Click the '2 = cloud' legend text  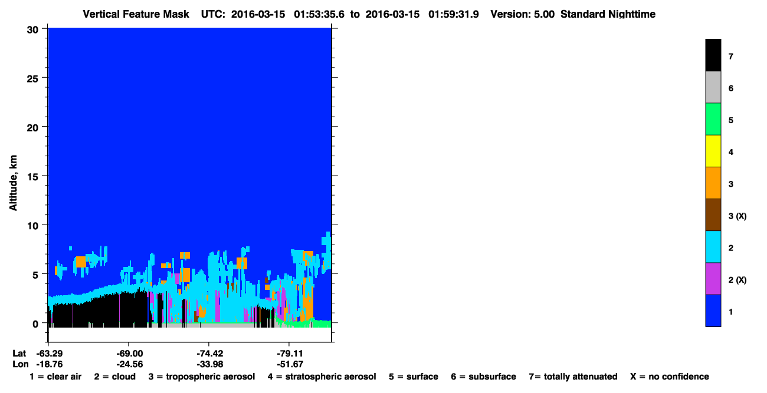pos(114,377)
